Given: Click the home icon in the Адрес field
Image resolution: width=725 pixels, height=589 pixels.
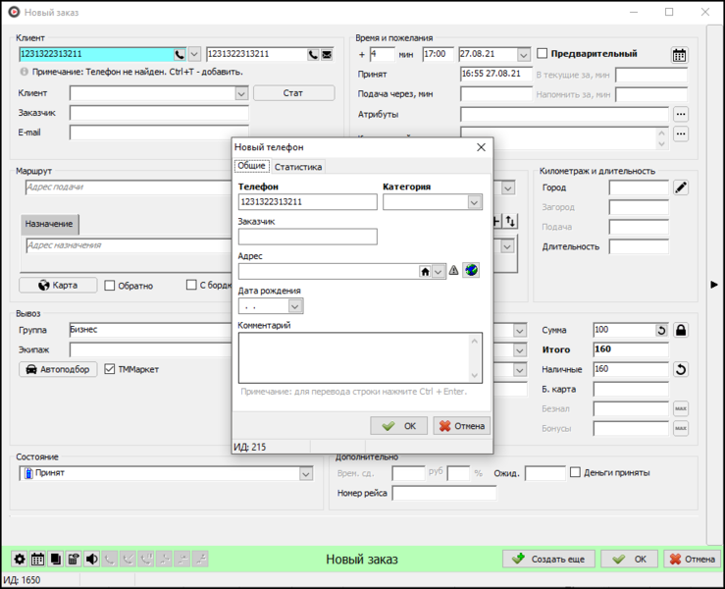Looking at the screenshot, I should click(x=425, y=272).
